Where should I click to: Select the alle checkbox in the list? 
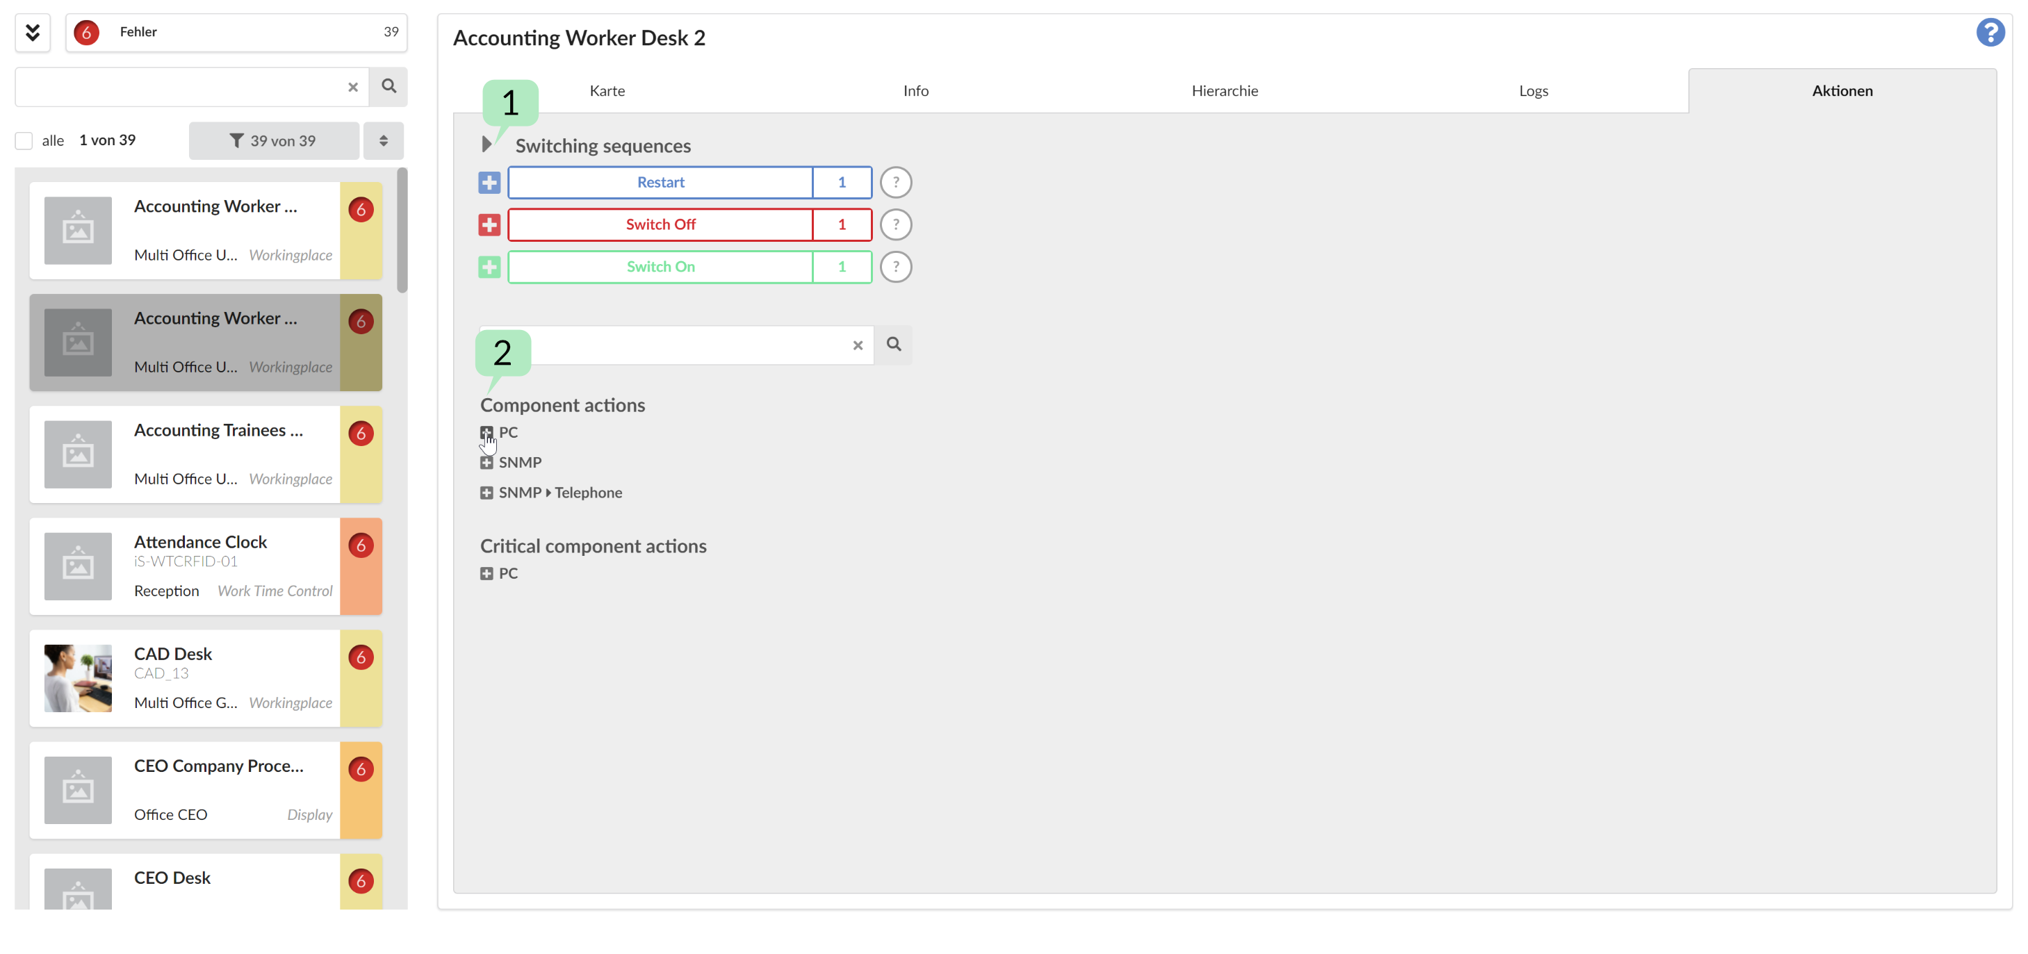(23, 140)
